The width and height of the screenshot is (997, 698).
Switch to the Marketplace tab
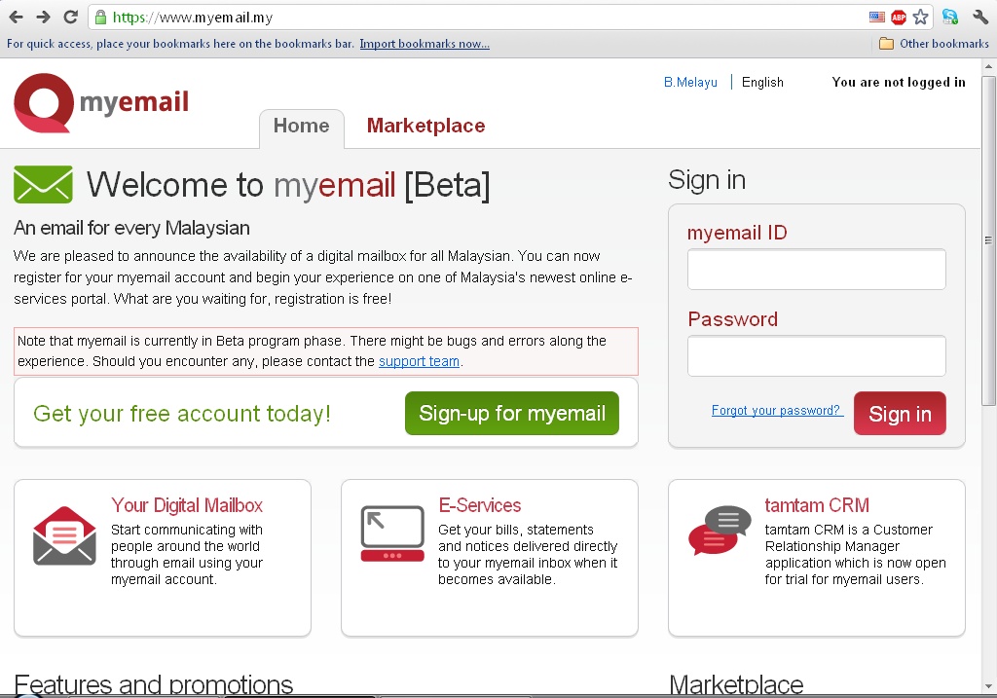pos(425,126)
